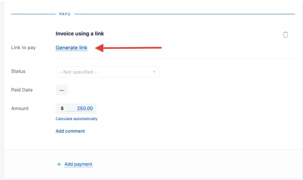Generate a link to pay
The image size is (303, 180).
click(x=72, y=48)
